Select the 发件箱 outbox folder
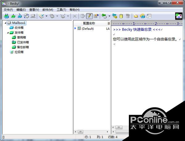This screenshot has width=185, height=141. pos(19,33)
